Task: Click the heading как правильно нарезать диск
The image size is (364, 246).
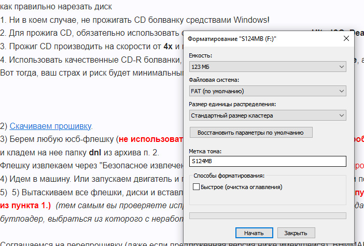Action: pyautogui.click(x=56, y=7)
